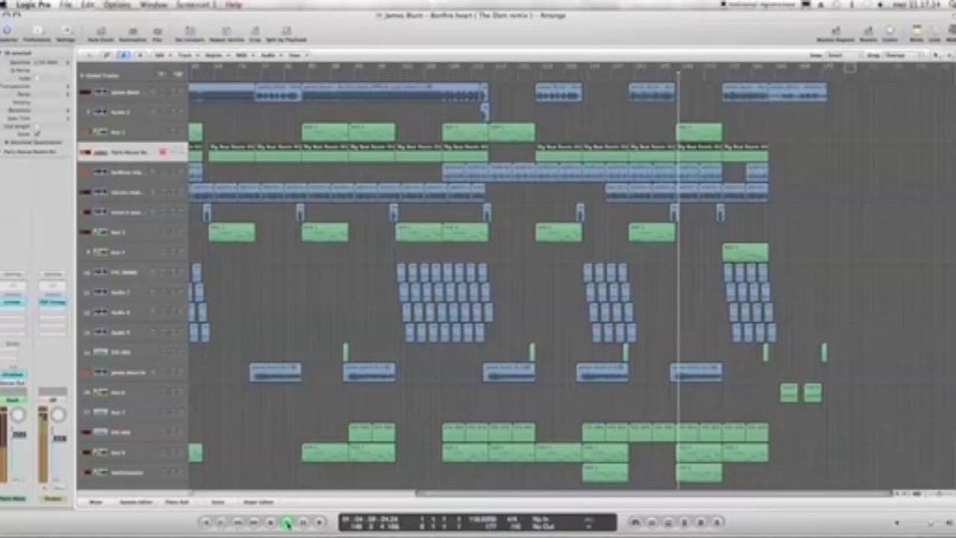Click the track icon of Audio 2
Screen dimensions: 956x538
click(100, 112)
